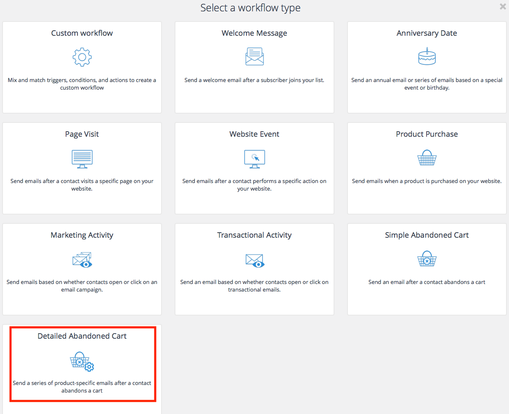Click the gear icon for Custom workflow
The width and height of the screenshot is (509, 414).
82,57
